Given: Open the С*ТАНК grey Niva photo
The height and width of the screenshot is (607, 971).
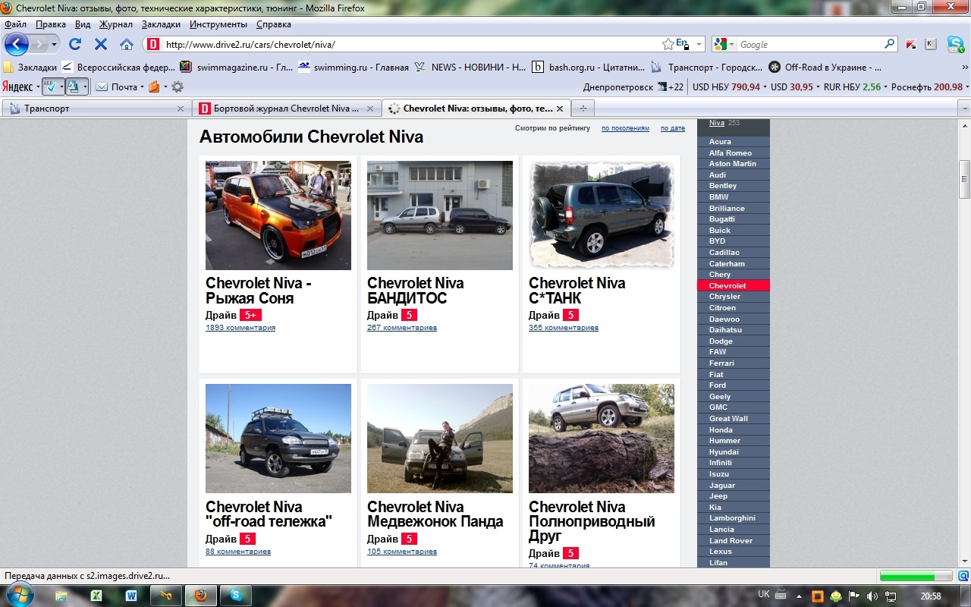Looking at the screenshot, I should click(x=602, y=215).
